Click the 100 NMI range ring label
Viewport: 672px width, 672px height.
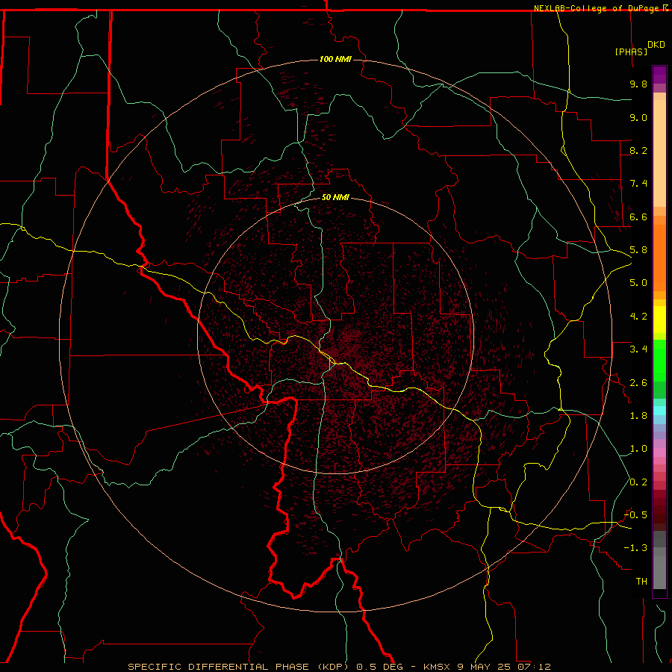pyautogui.click(x=335, y=59)
